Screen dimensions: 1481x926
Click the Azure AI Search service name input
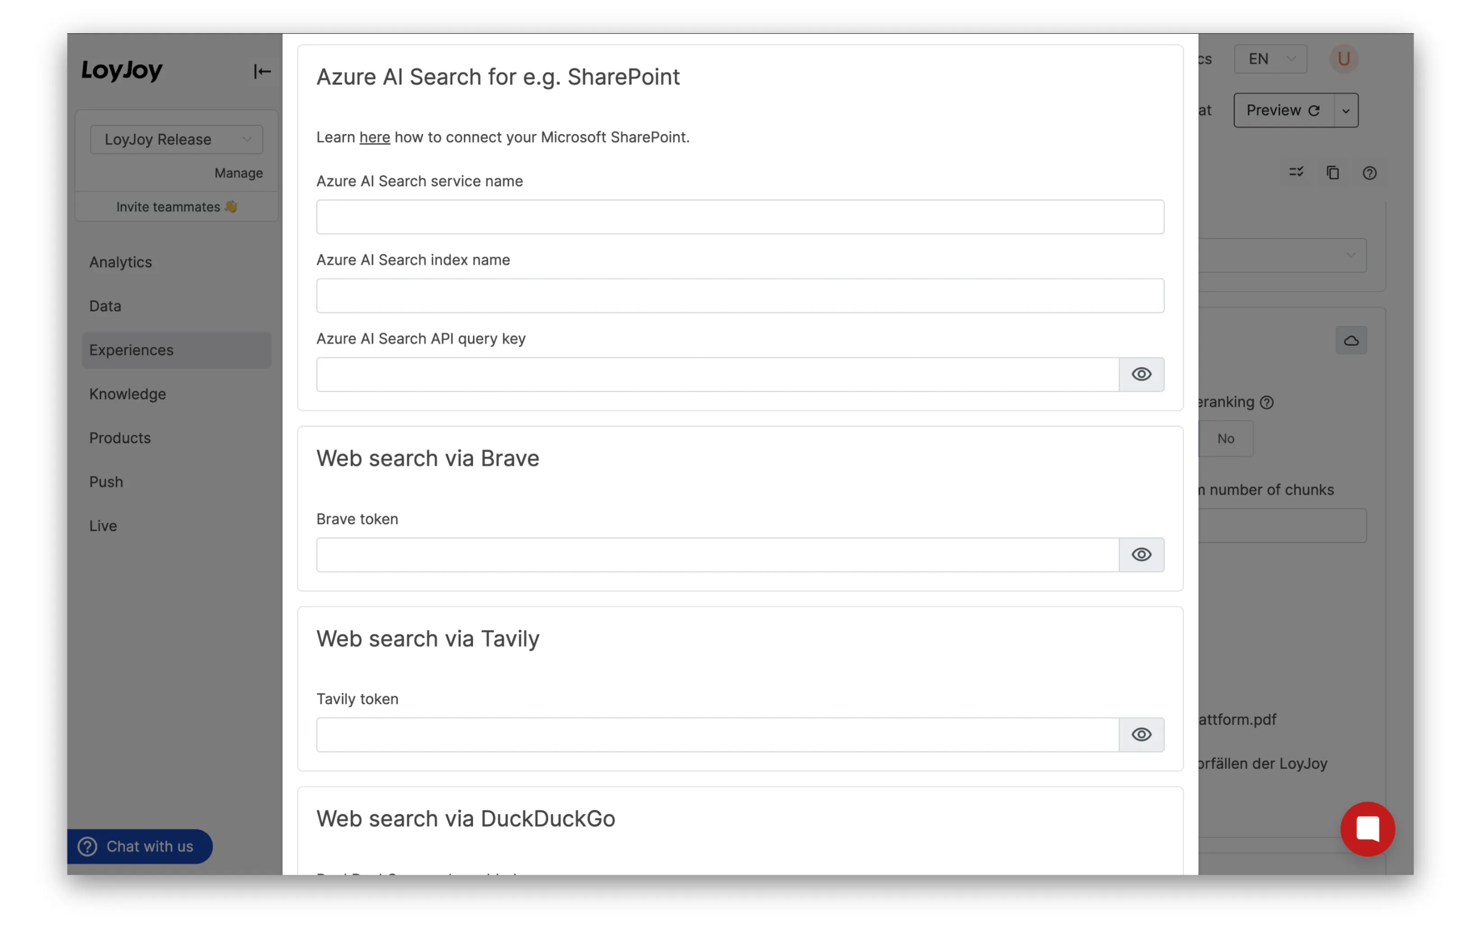tap(740, 217)
